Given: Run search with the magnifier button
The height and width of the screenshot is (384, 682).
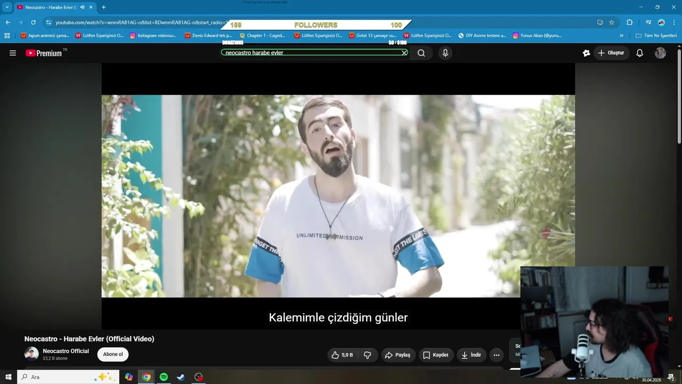Looking at the screenshot, I should (421, 53).
